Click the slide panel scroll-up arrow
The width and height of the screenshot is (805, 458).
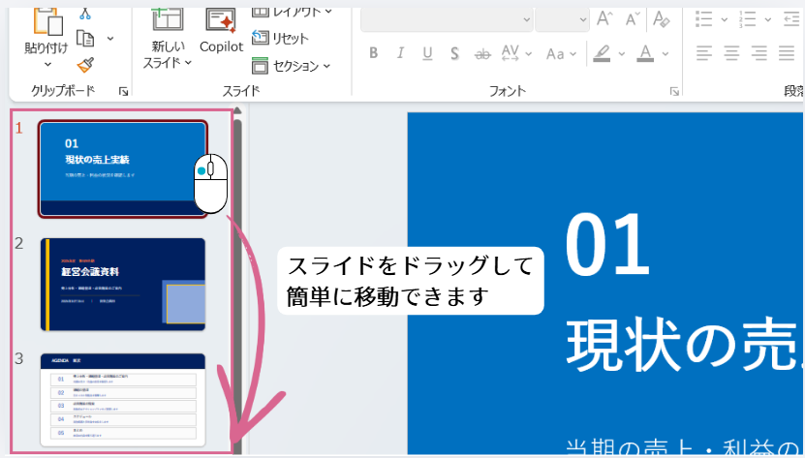pyautogui.click(x=237, y=110)
